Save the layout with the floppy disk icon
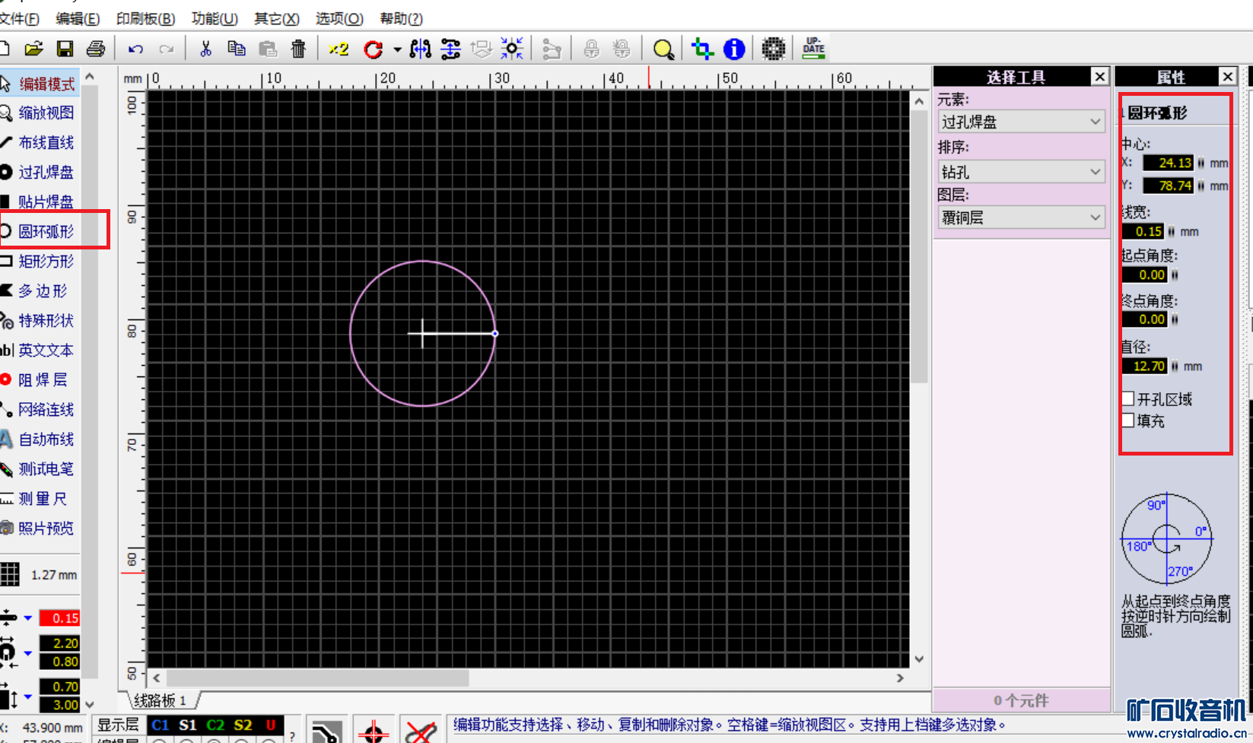This screenshot has width=1253, height=743. click(x=65, y=49)
